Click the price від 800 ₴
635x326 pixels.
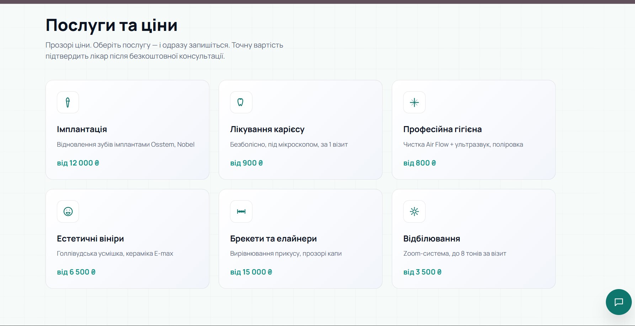point(420,163)
